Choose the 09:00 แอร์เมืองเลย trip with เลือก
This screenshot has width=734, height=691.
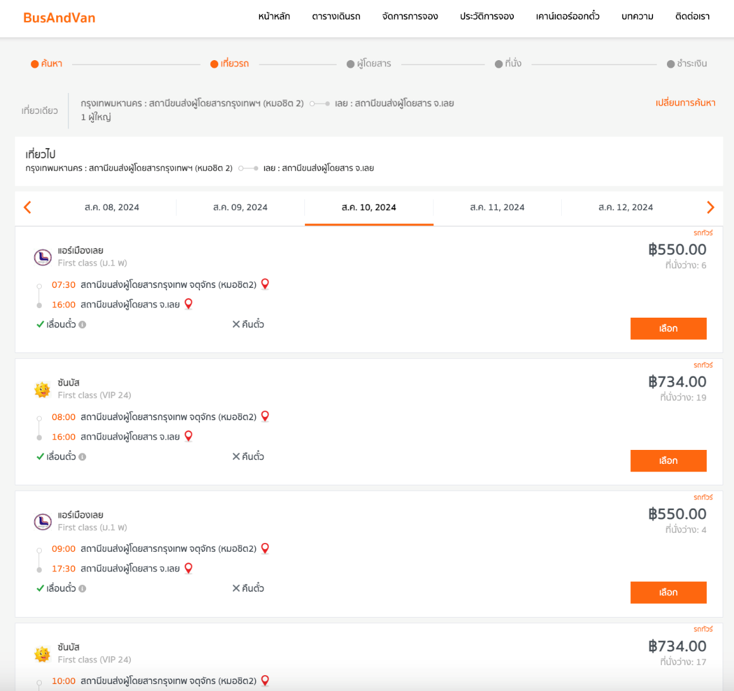coord(668,593)
